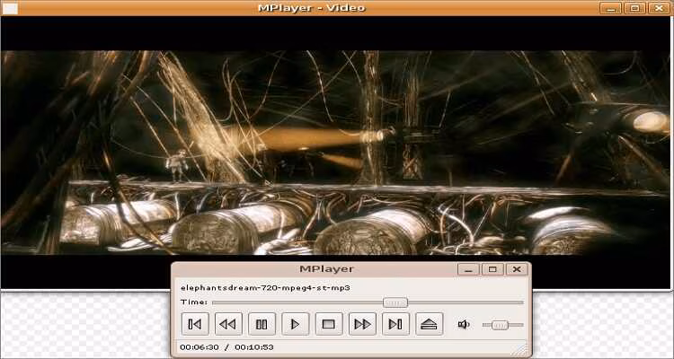Mute audio via the speaker icon
Image resolution: width=674 pixels, height=359 pixels.
click(x=464, y=324)
